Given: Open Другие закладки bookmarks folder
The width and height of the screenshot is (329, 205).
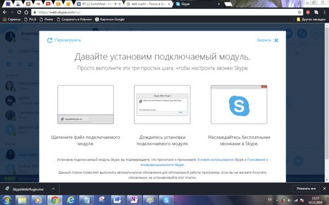Looking at the screenshot, I should [x=311, y=19].
